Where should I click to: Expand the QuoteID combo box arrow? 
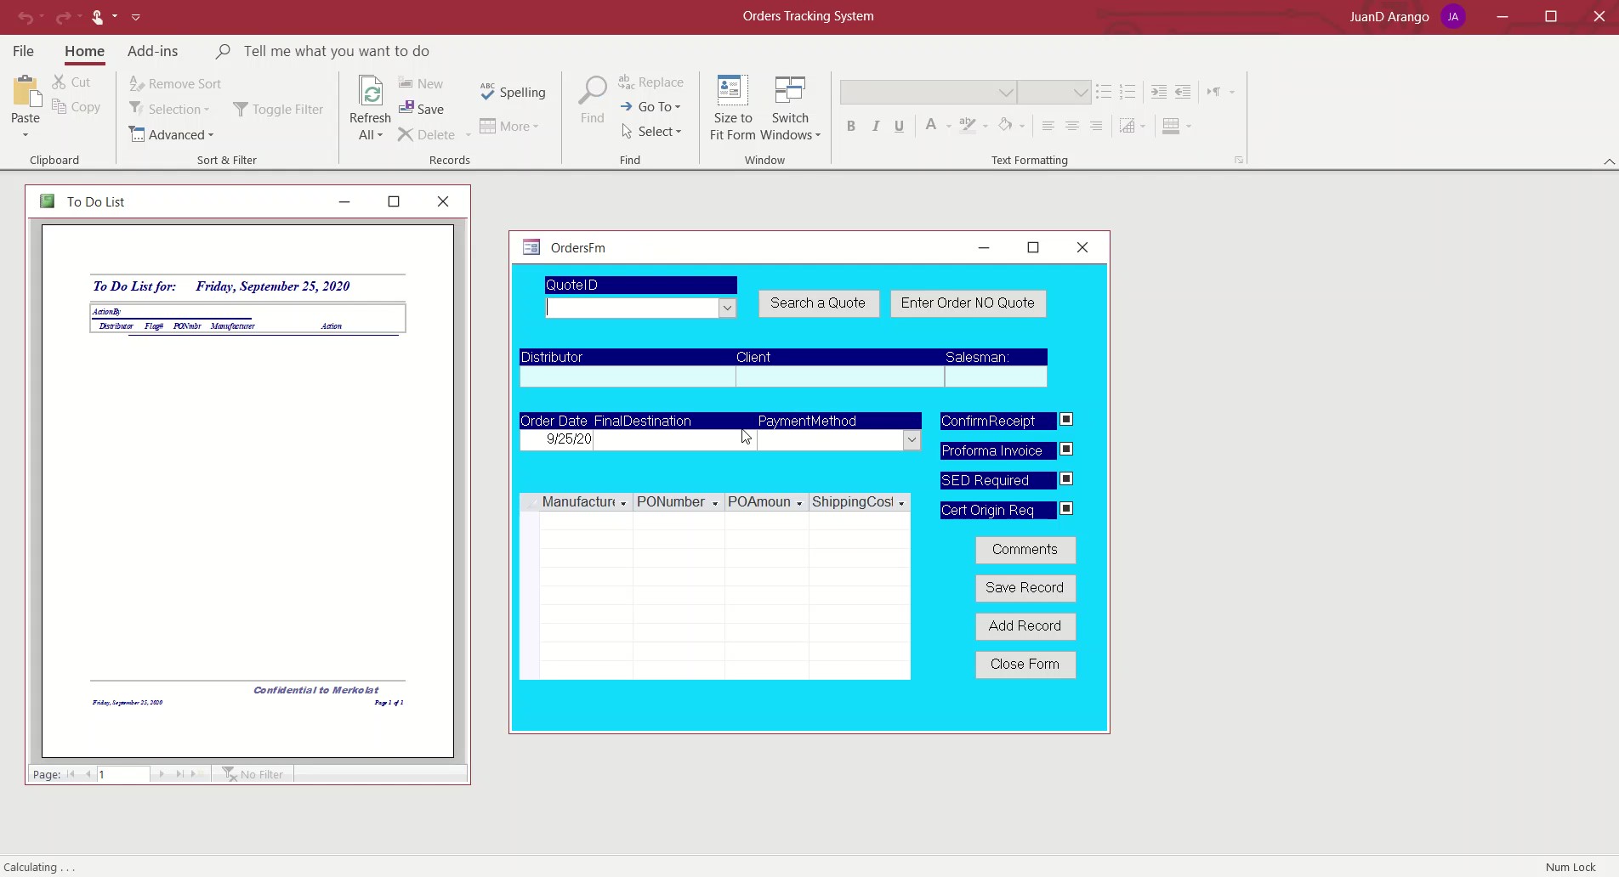(x=727, y=308)
